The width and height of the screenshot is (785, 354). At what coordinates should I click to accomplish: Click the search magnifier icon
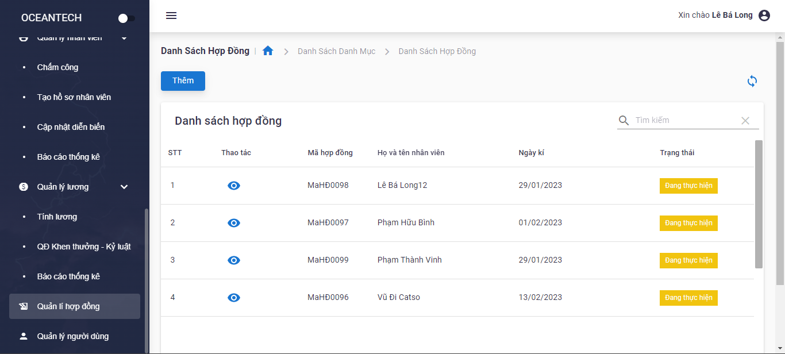624,120
